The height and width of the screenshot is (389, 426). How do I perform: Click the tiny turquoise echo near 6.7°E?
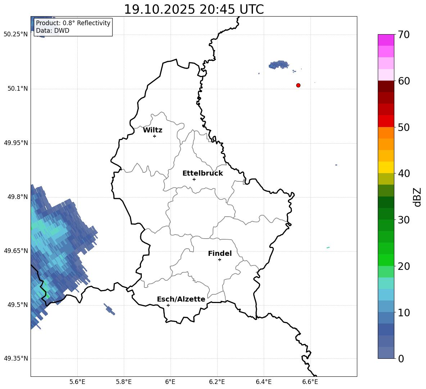(x=328, y=248)
